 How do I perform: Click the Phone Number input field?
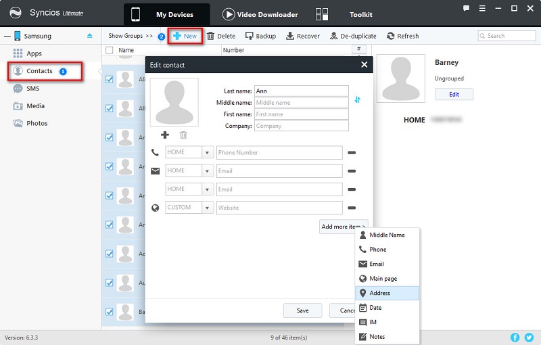tap(279, 152)
